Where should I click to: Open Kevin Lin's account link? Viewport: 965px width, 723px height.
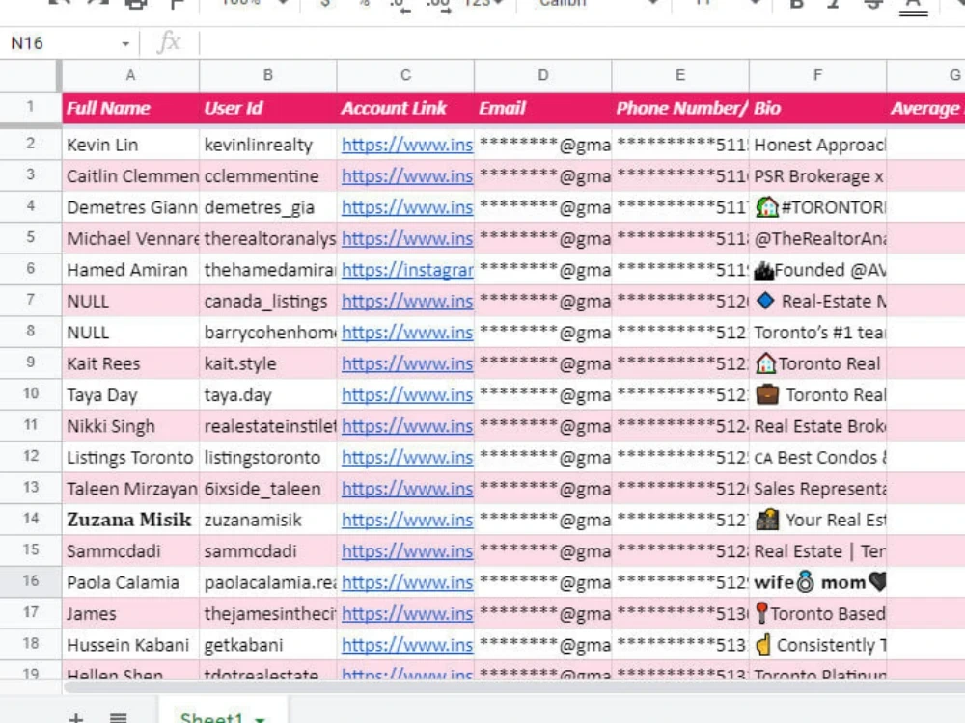407,146
